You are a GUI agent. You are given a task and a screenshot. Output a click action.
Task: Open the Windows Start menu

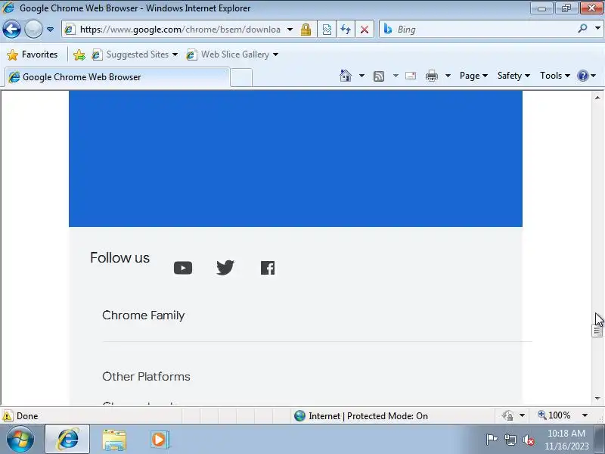pos(20,440)
